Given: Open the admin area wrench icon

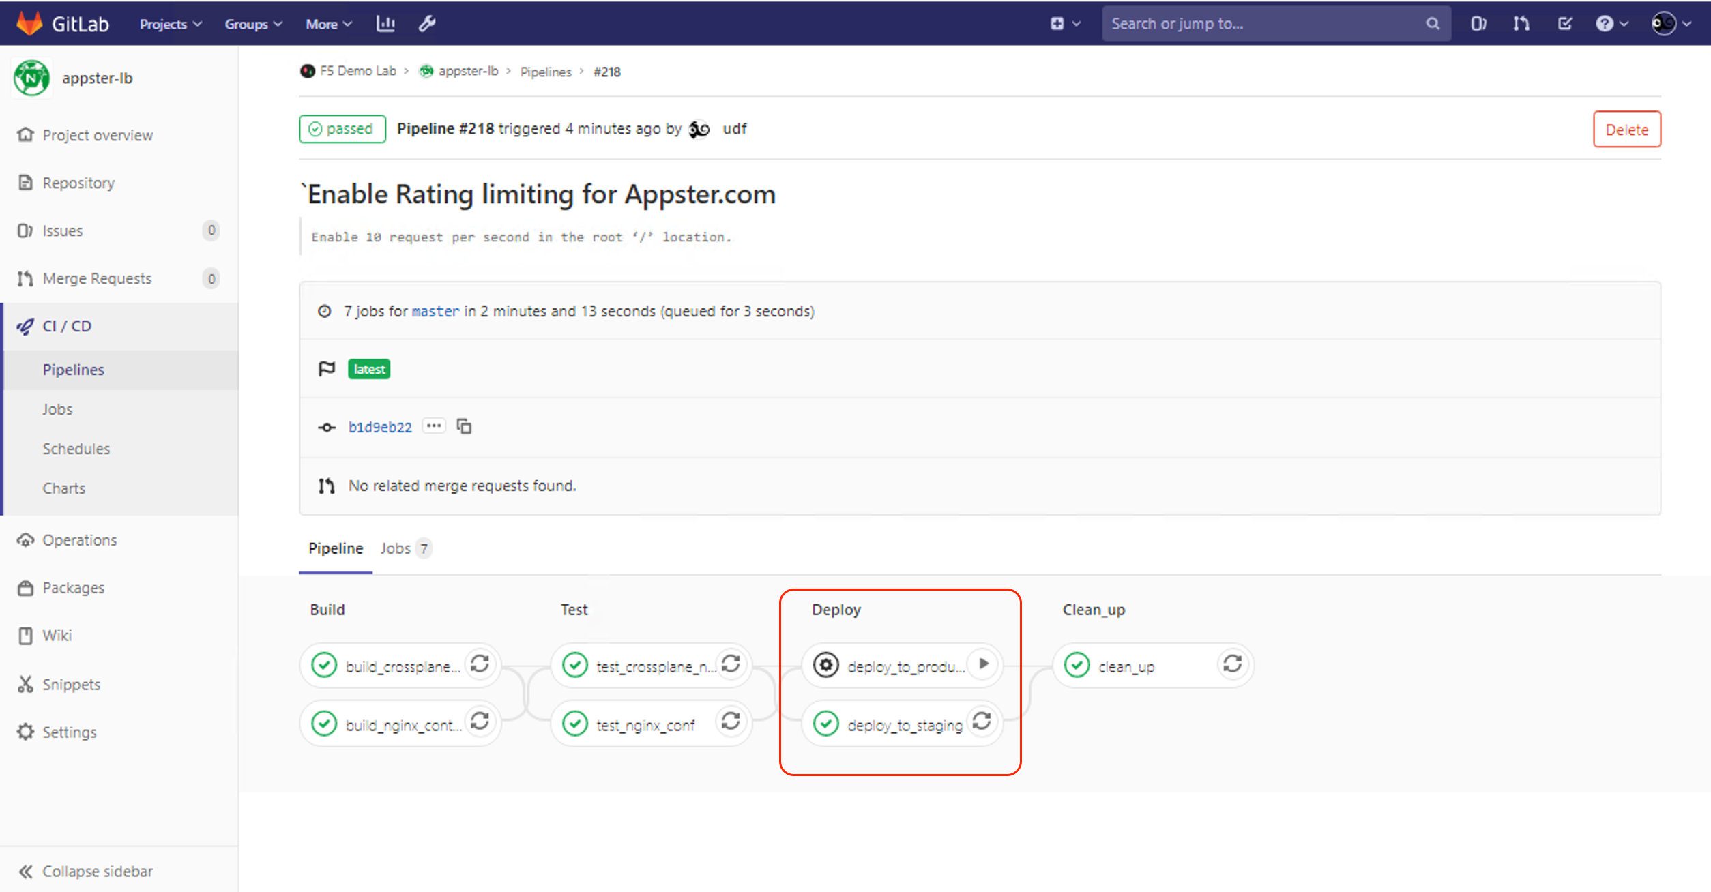Looking at the screenshot, I should tap(427, 24).
